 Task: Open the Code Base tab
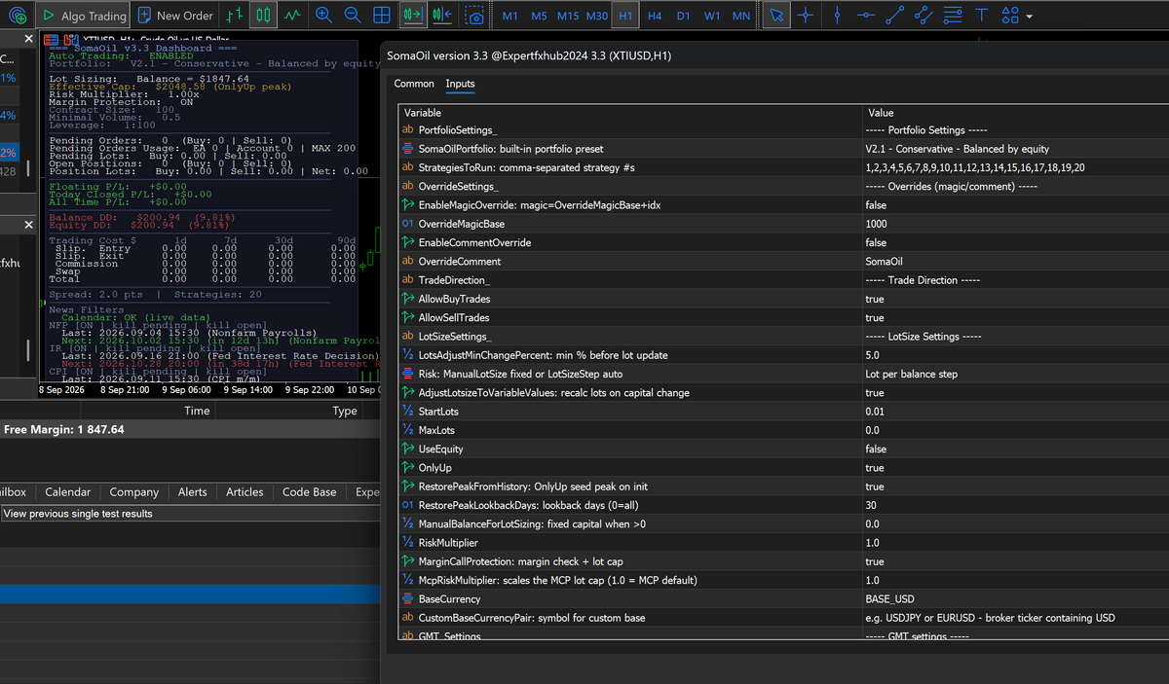309,492
